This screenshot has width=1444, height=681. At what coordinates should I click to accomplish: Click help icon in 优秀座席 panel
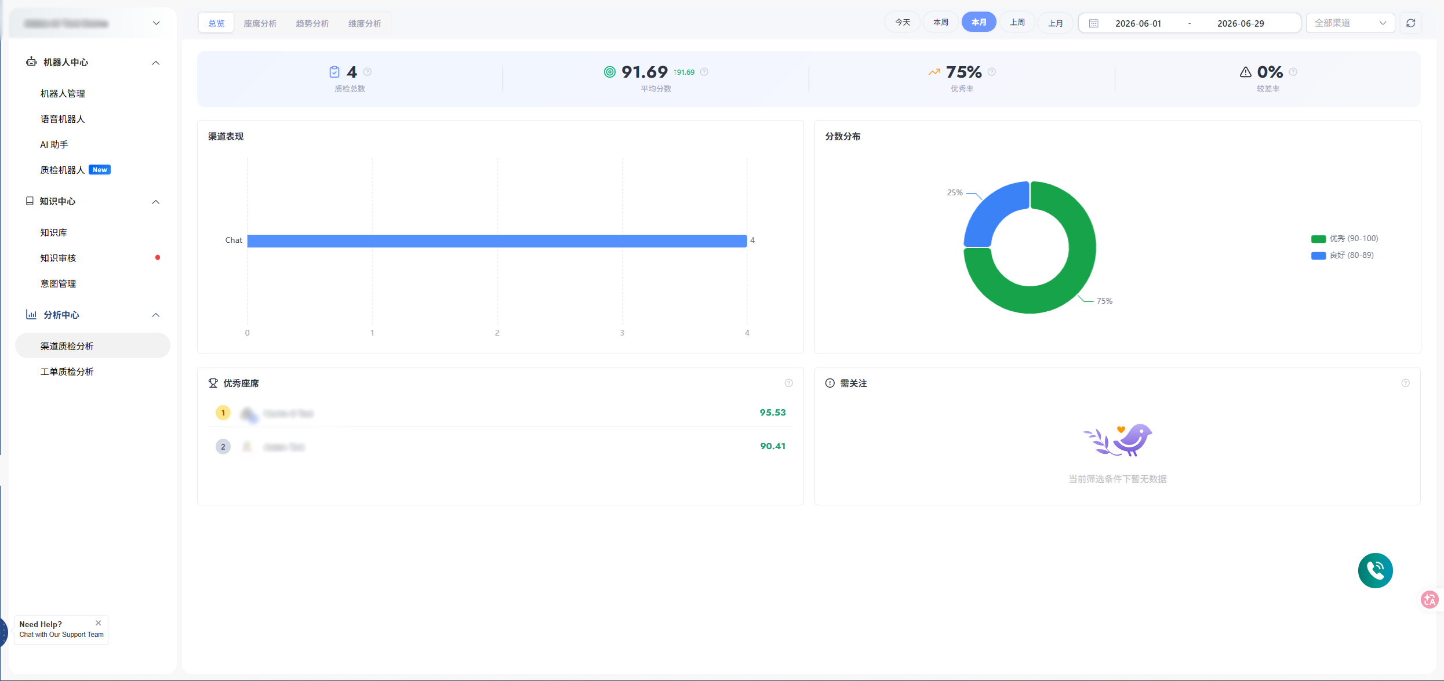788,383
